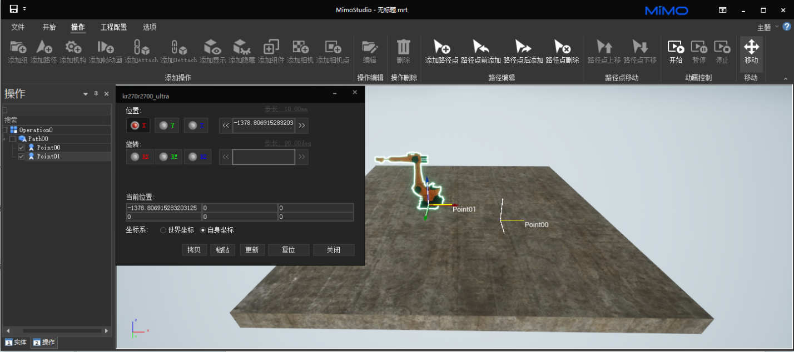Select the 世界坐标 radio button
Viewport: 794px width, 352px height.
point(163,230)
